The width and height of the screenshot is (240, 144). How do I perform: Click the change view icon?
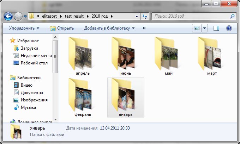point(197,28)
